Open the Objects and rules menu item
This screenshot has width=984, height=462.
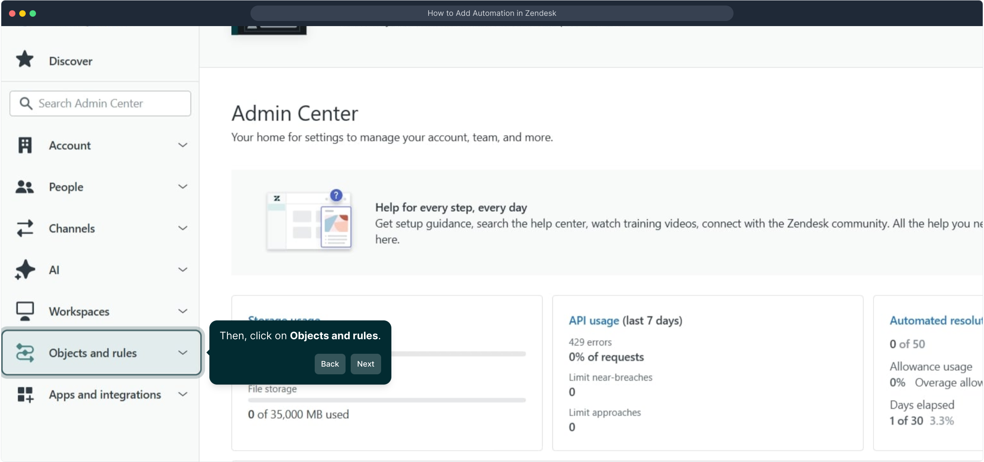point(93,353)
